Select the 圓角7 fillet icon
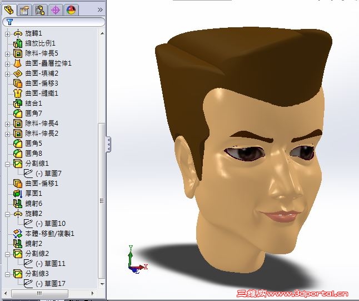The image size is (359, 301). click(x=18, y=114)
